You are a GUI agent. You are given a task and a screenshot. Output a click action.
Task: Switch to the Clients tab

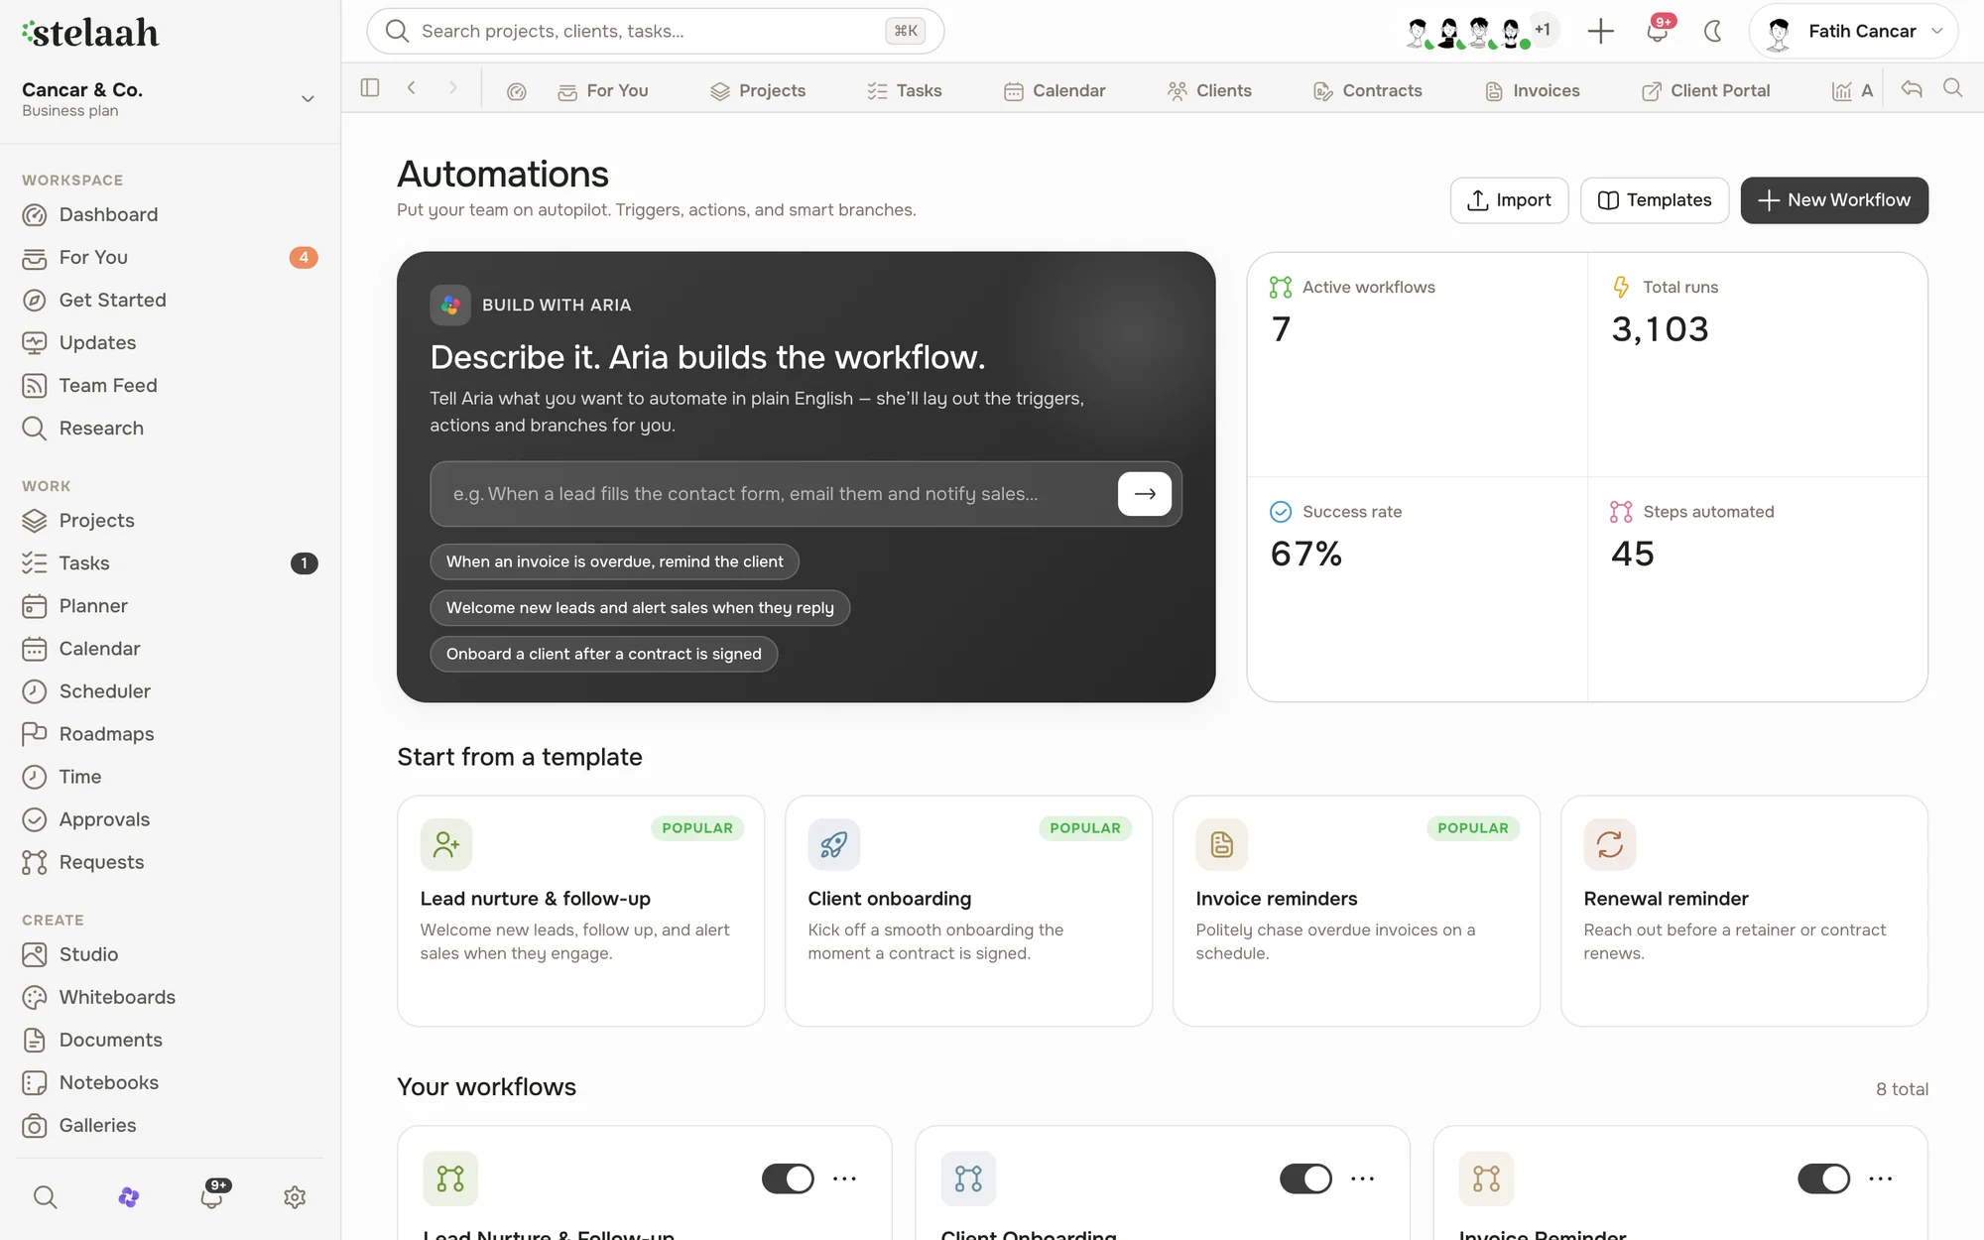[x=1209, y=91]
